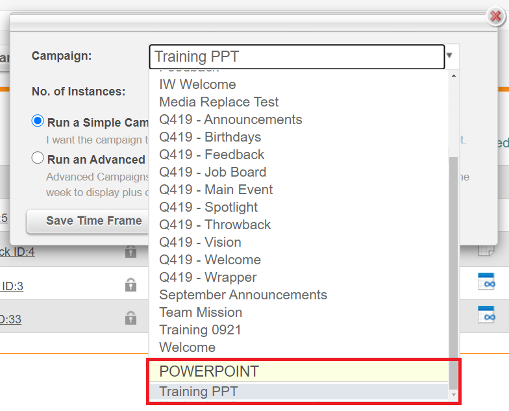The image size is (509, 411).
Task: Click the lock icon in ID:4 row
Action: [x=131, y=252]
